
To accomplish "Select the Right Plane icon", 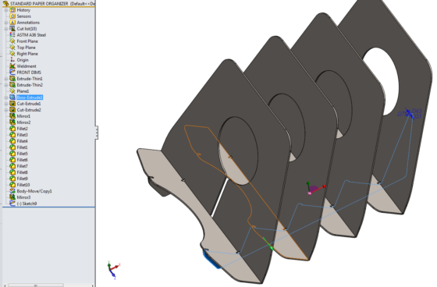I will (12, 54).
